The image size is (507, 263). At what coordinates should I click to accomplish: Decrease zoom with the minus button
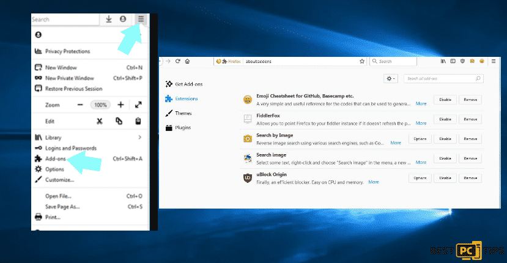(80, 105)
